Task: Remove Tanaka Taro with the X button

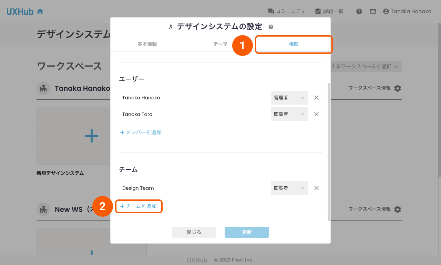Action: [x=316, y=114]
